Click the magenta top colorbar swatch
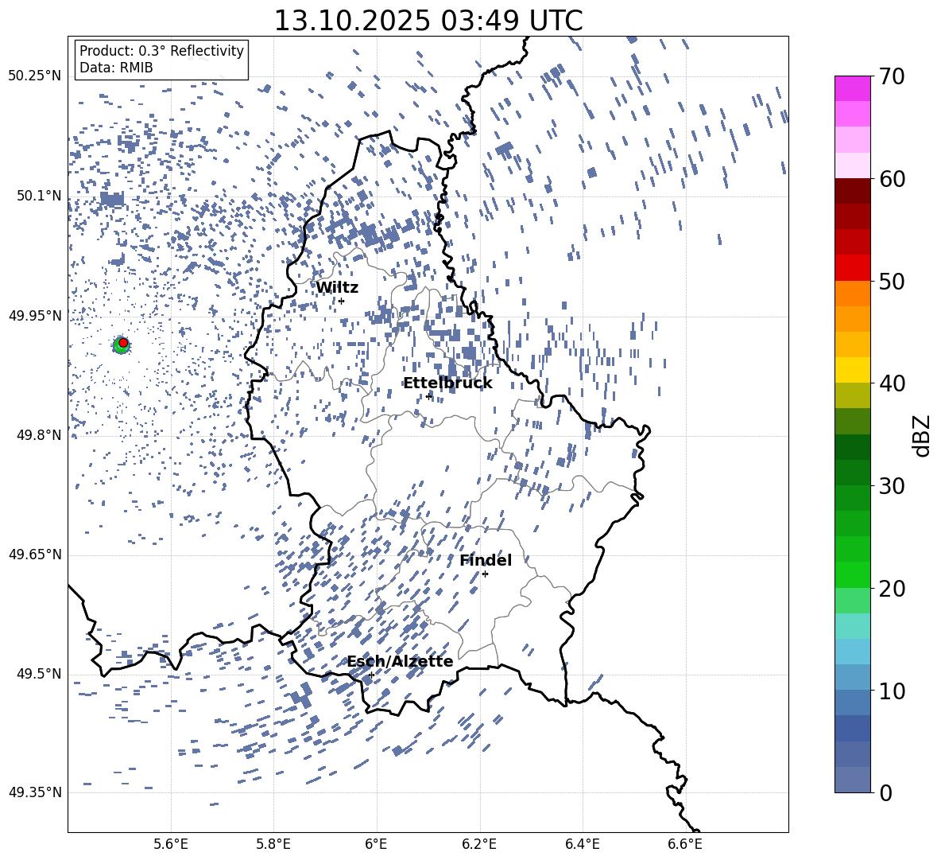Screen dimensions: 941x860 point(853,88)
